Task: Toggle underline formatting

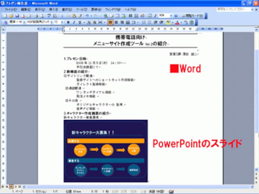Action: (x=80, y=22)
